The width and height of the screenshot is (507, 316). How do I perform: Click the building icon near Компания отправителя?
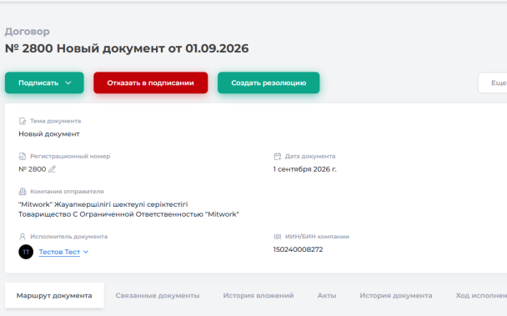coord(23,192)
